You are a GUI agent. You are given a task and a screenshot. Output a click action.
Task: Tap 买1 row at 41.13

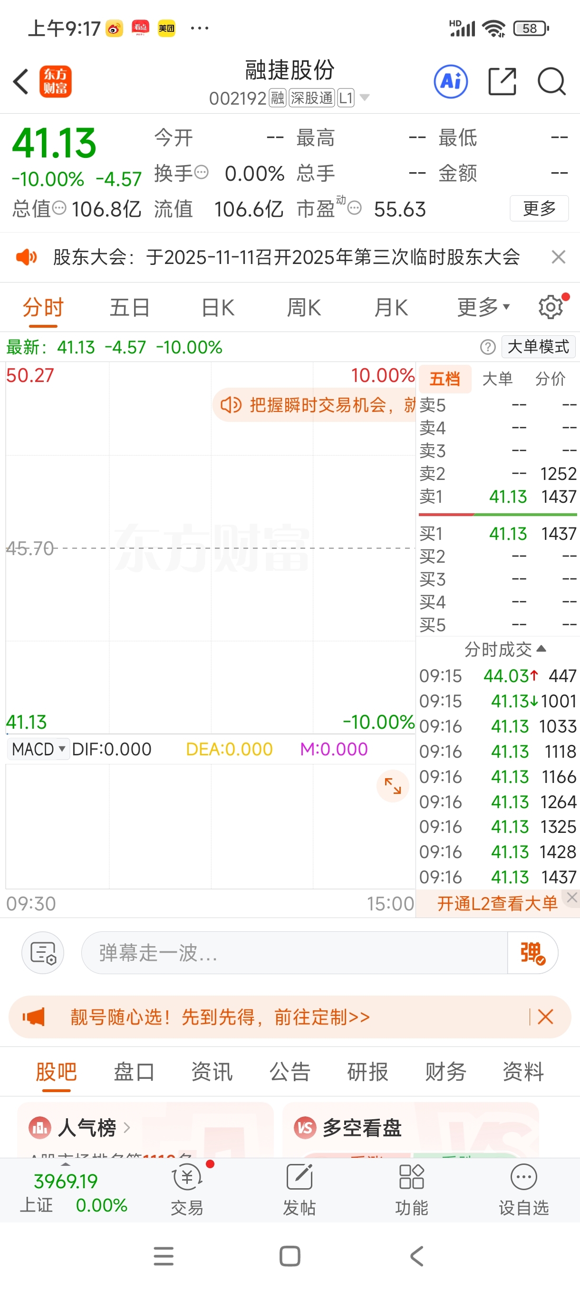tap(498, 533)
